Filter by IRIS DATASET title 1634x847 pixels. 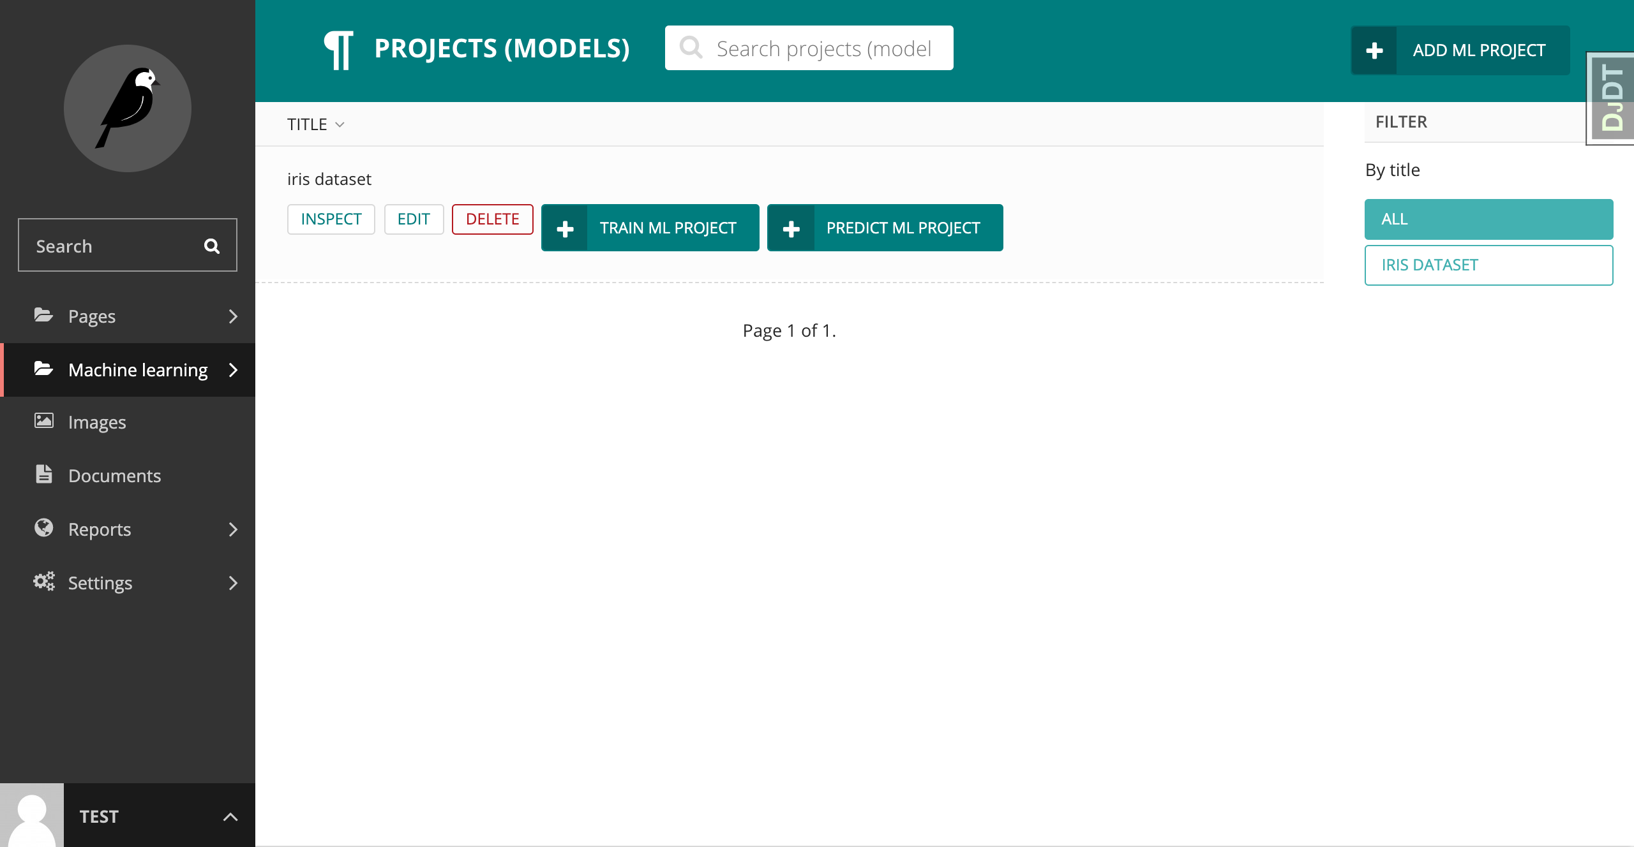pyautogui.click(x=1488, y=265)
